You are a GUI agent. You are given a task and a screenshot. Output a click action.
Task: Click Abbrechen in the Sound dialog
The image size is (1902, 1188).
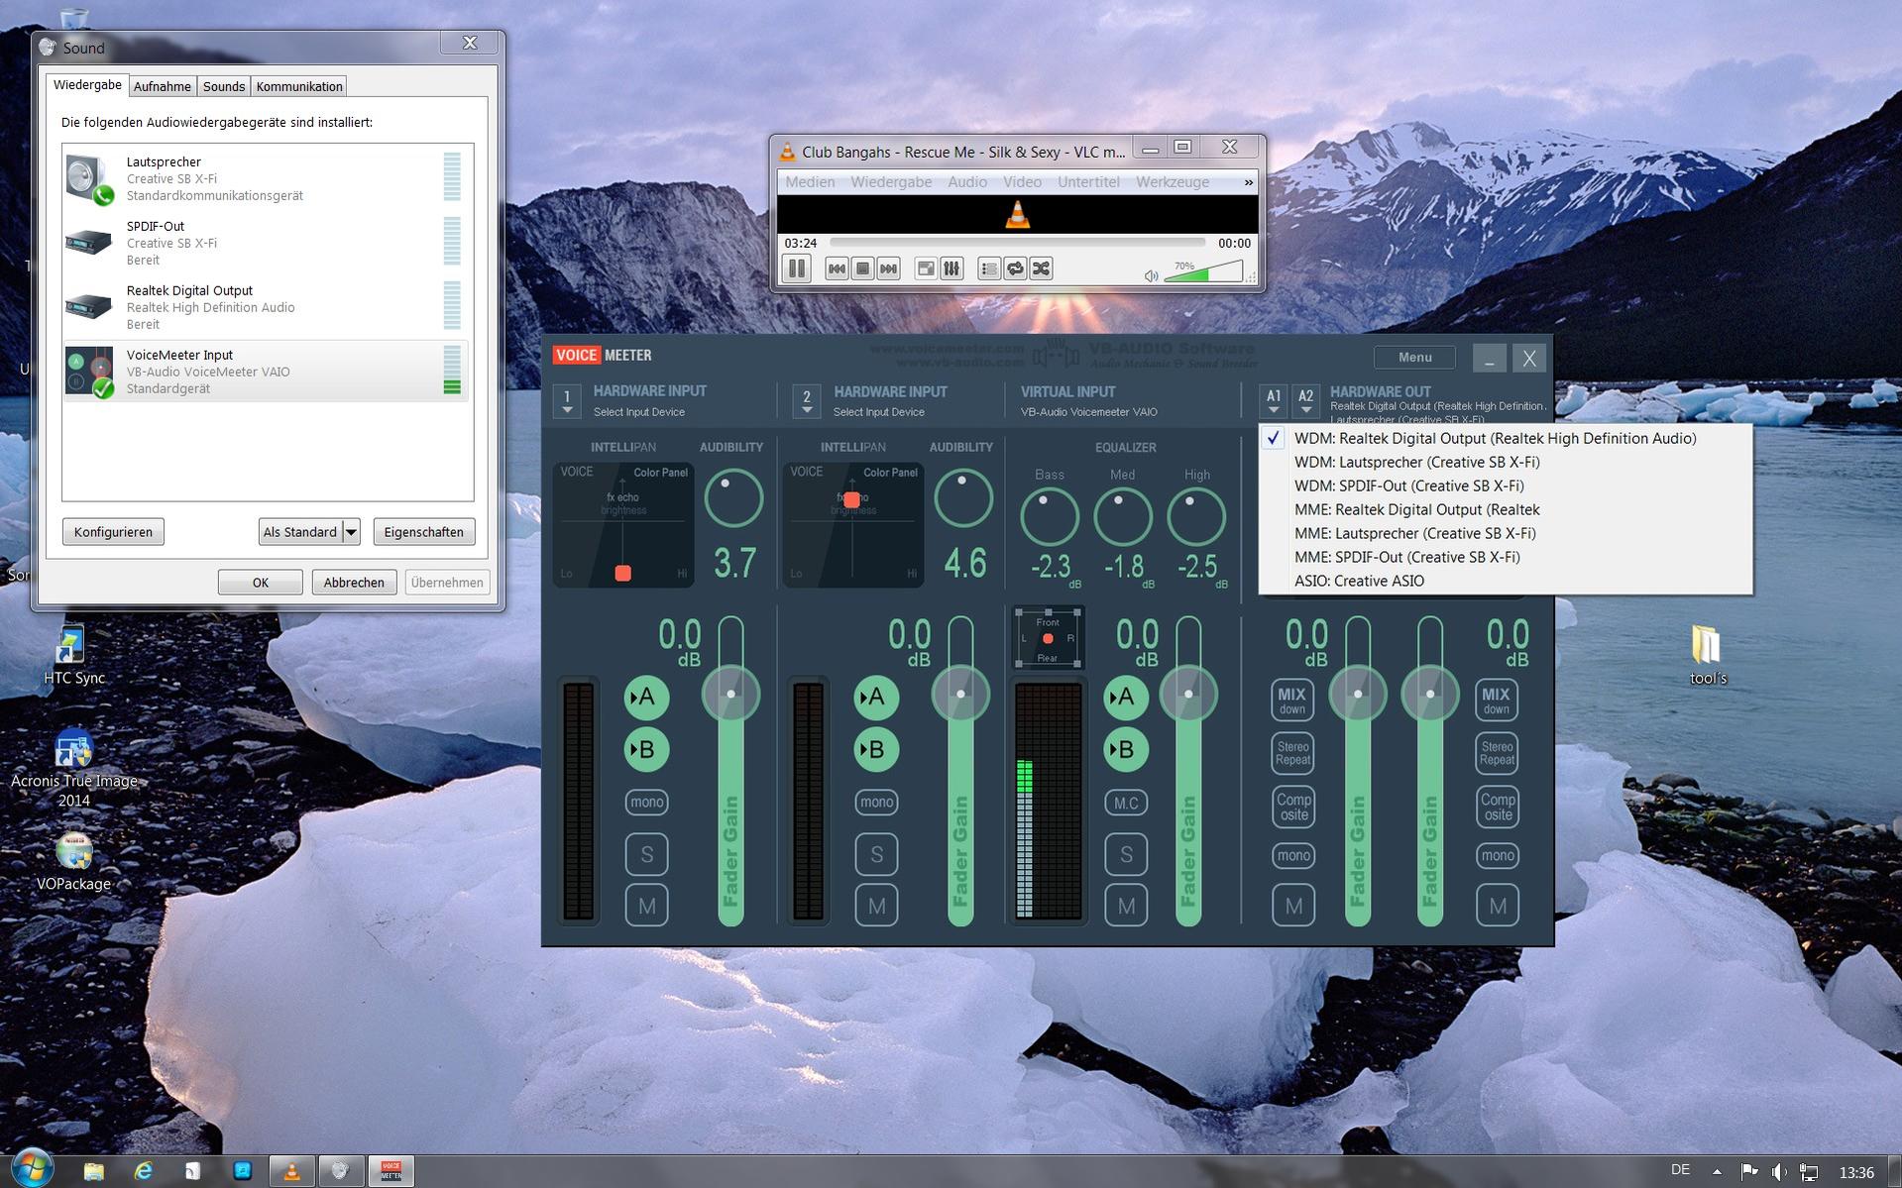point(354,583)
